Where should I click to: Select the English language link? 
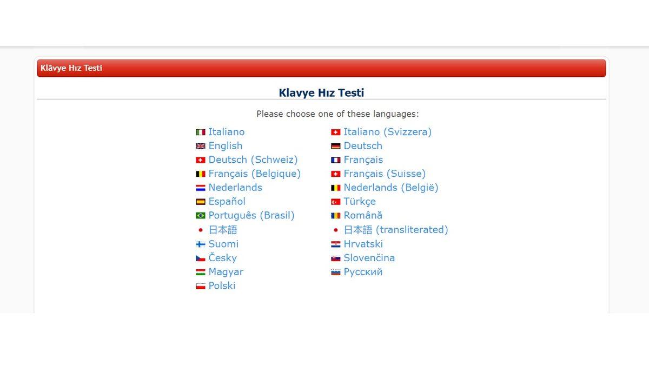(x=225, y=146)
